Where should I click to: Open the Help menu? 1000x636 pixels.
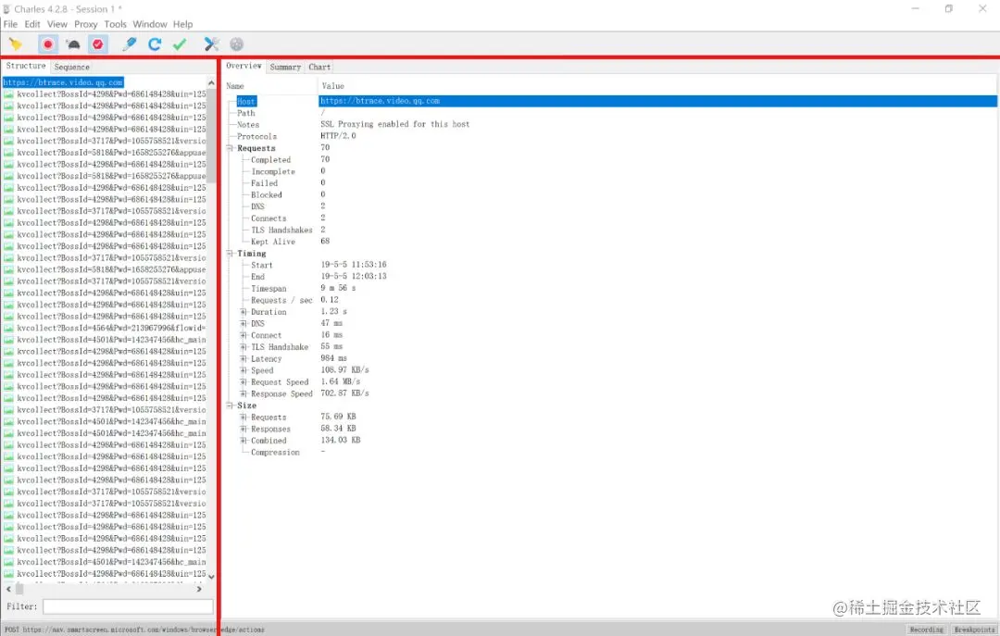pyautogui.click(x=183, y=24)
